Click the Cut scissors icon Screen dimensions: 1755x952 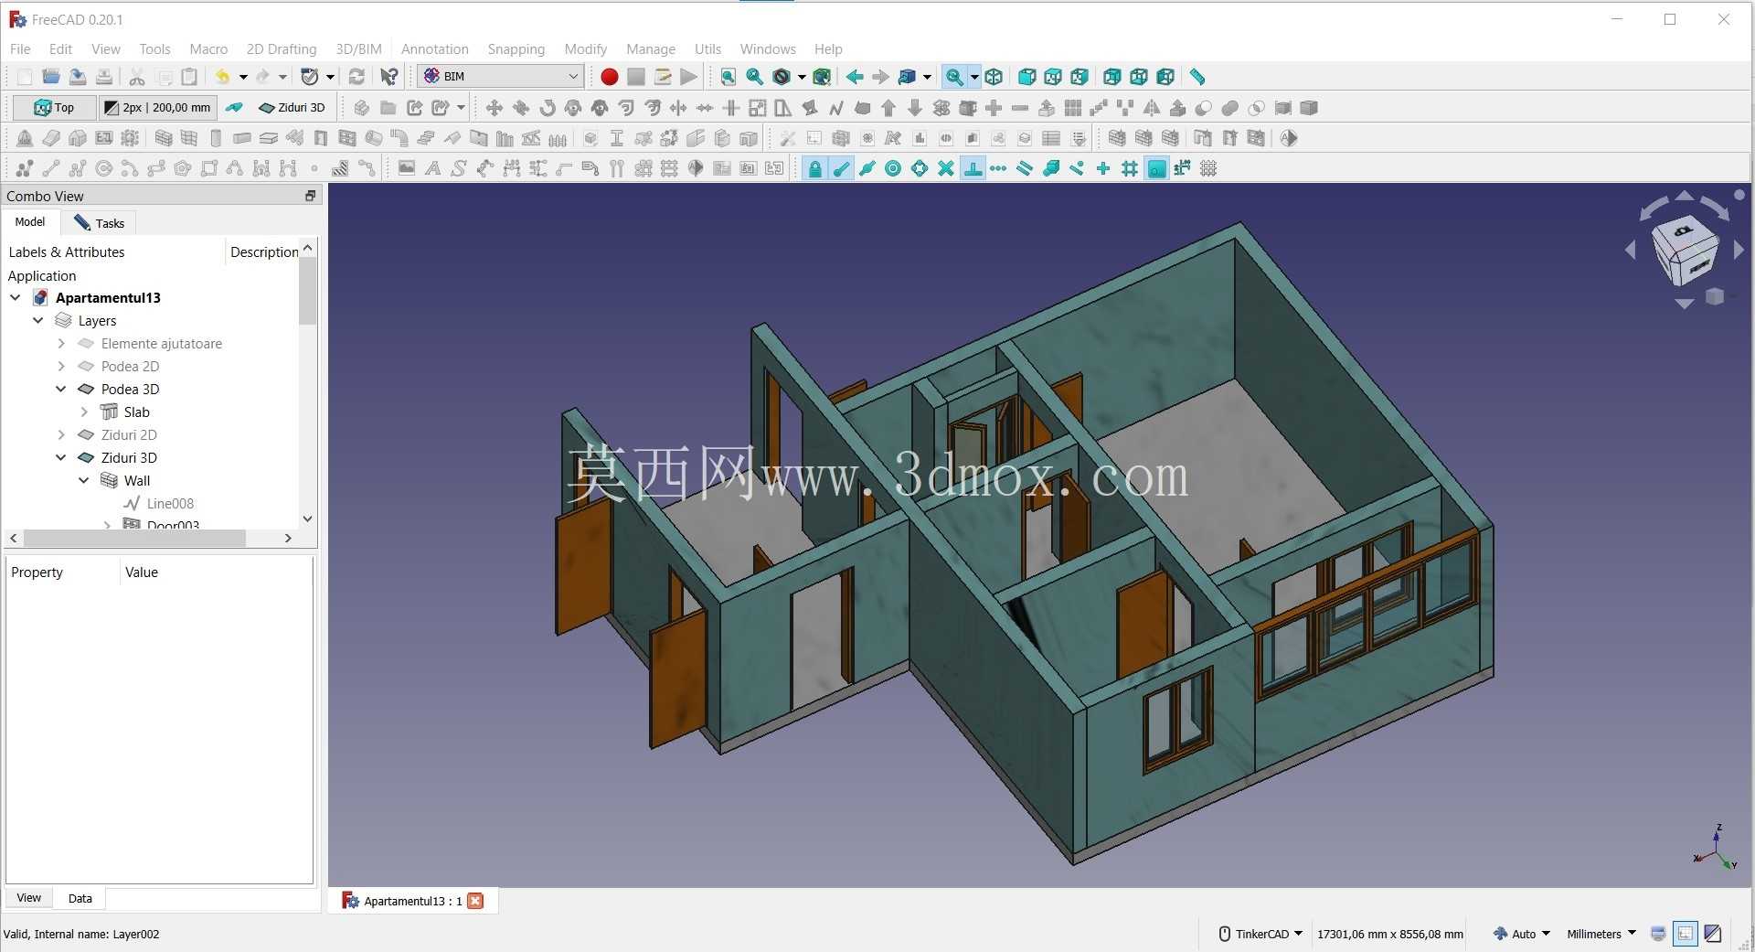pyautogui.click(x=137, y=77)
